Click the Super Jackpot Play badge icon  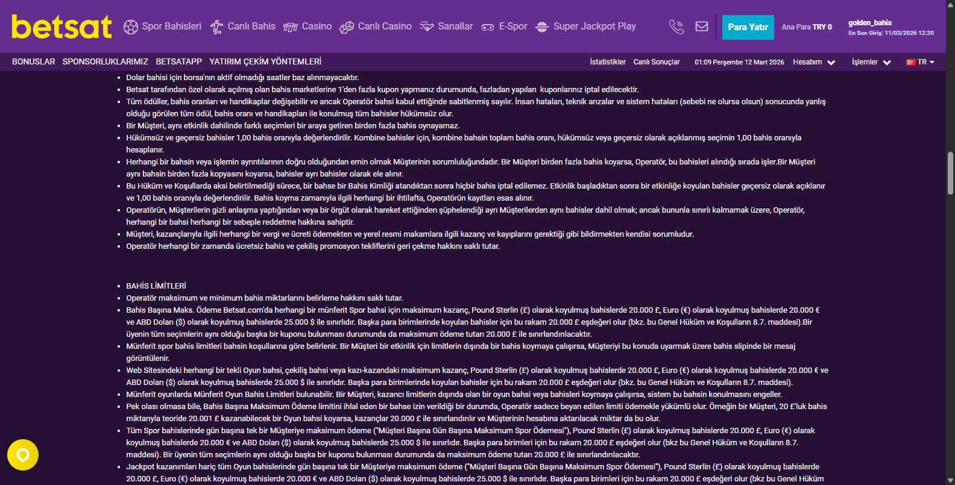pos(542,27)
